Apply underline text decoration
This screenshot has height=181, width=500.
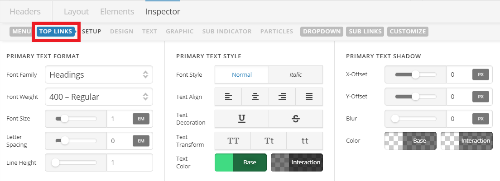click(242, 119)
